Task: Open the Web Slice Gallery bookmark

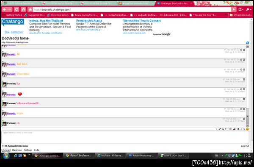Action: pyautogui.click(x=58, y=15)
